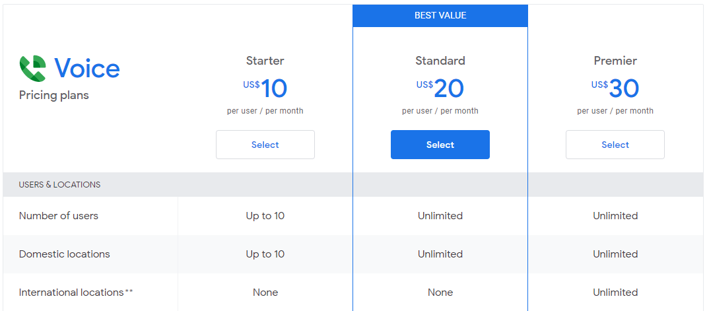Select the Standard plan button
Image resolution: width=707 pixels, height=311 pixels.
tap(440, 145)
